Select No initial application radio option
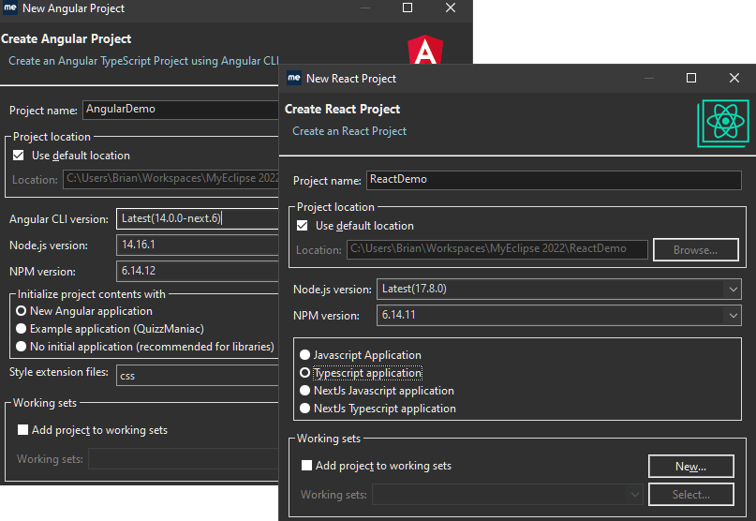The width and height of the screenshot is (756, 521). pos(21,347)
